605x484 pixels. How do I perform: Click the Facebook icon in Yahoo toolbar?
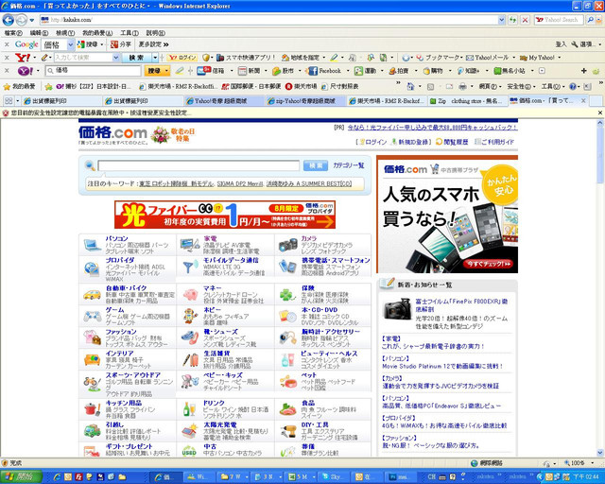point(313,71)
